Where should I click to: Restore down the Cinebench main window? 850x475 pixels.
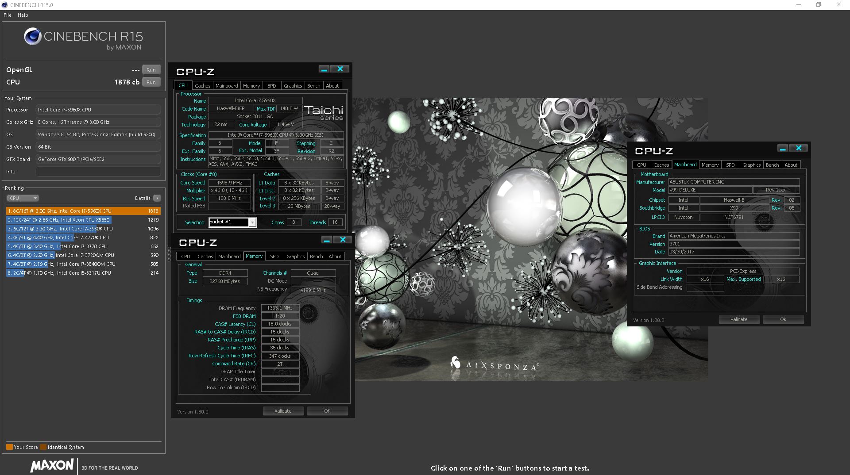(819, 5)
